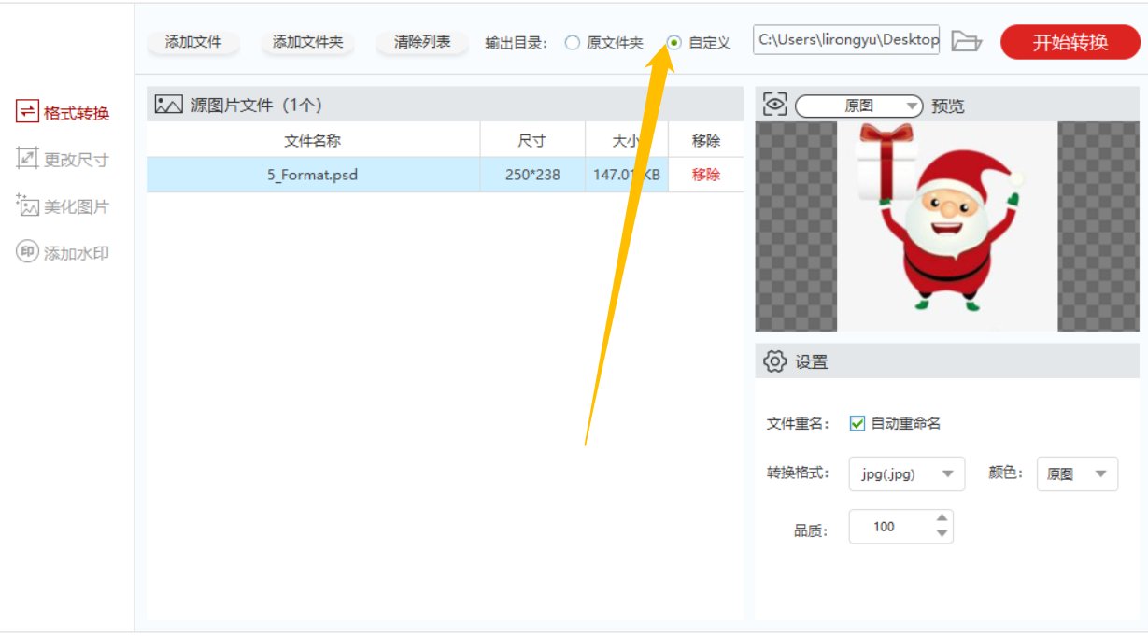Select the 格式转换 sidebar icon
The height and width of the screenshot is (636, 1148).
click(x=25, y=112)
